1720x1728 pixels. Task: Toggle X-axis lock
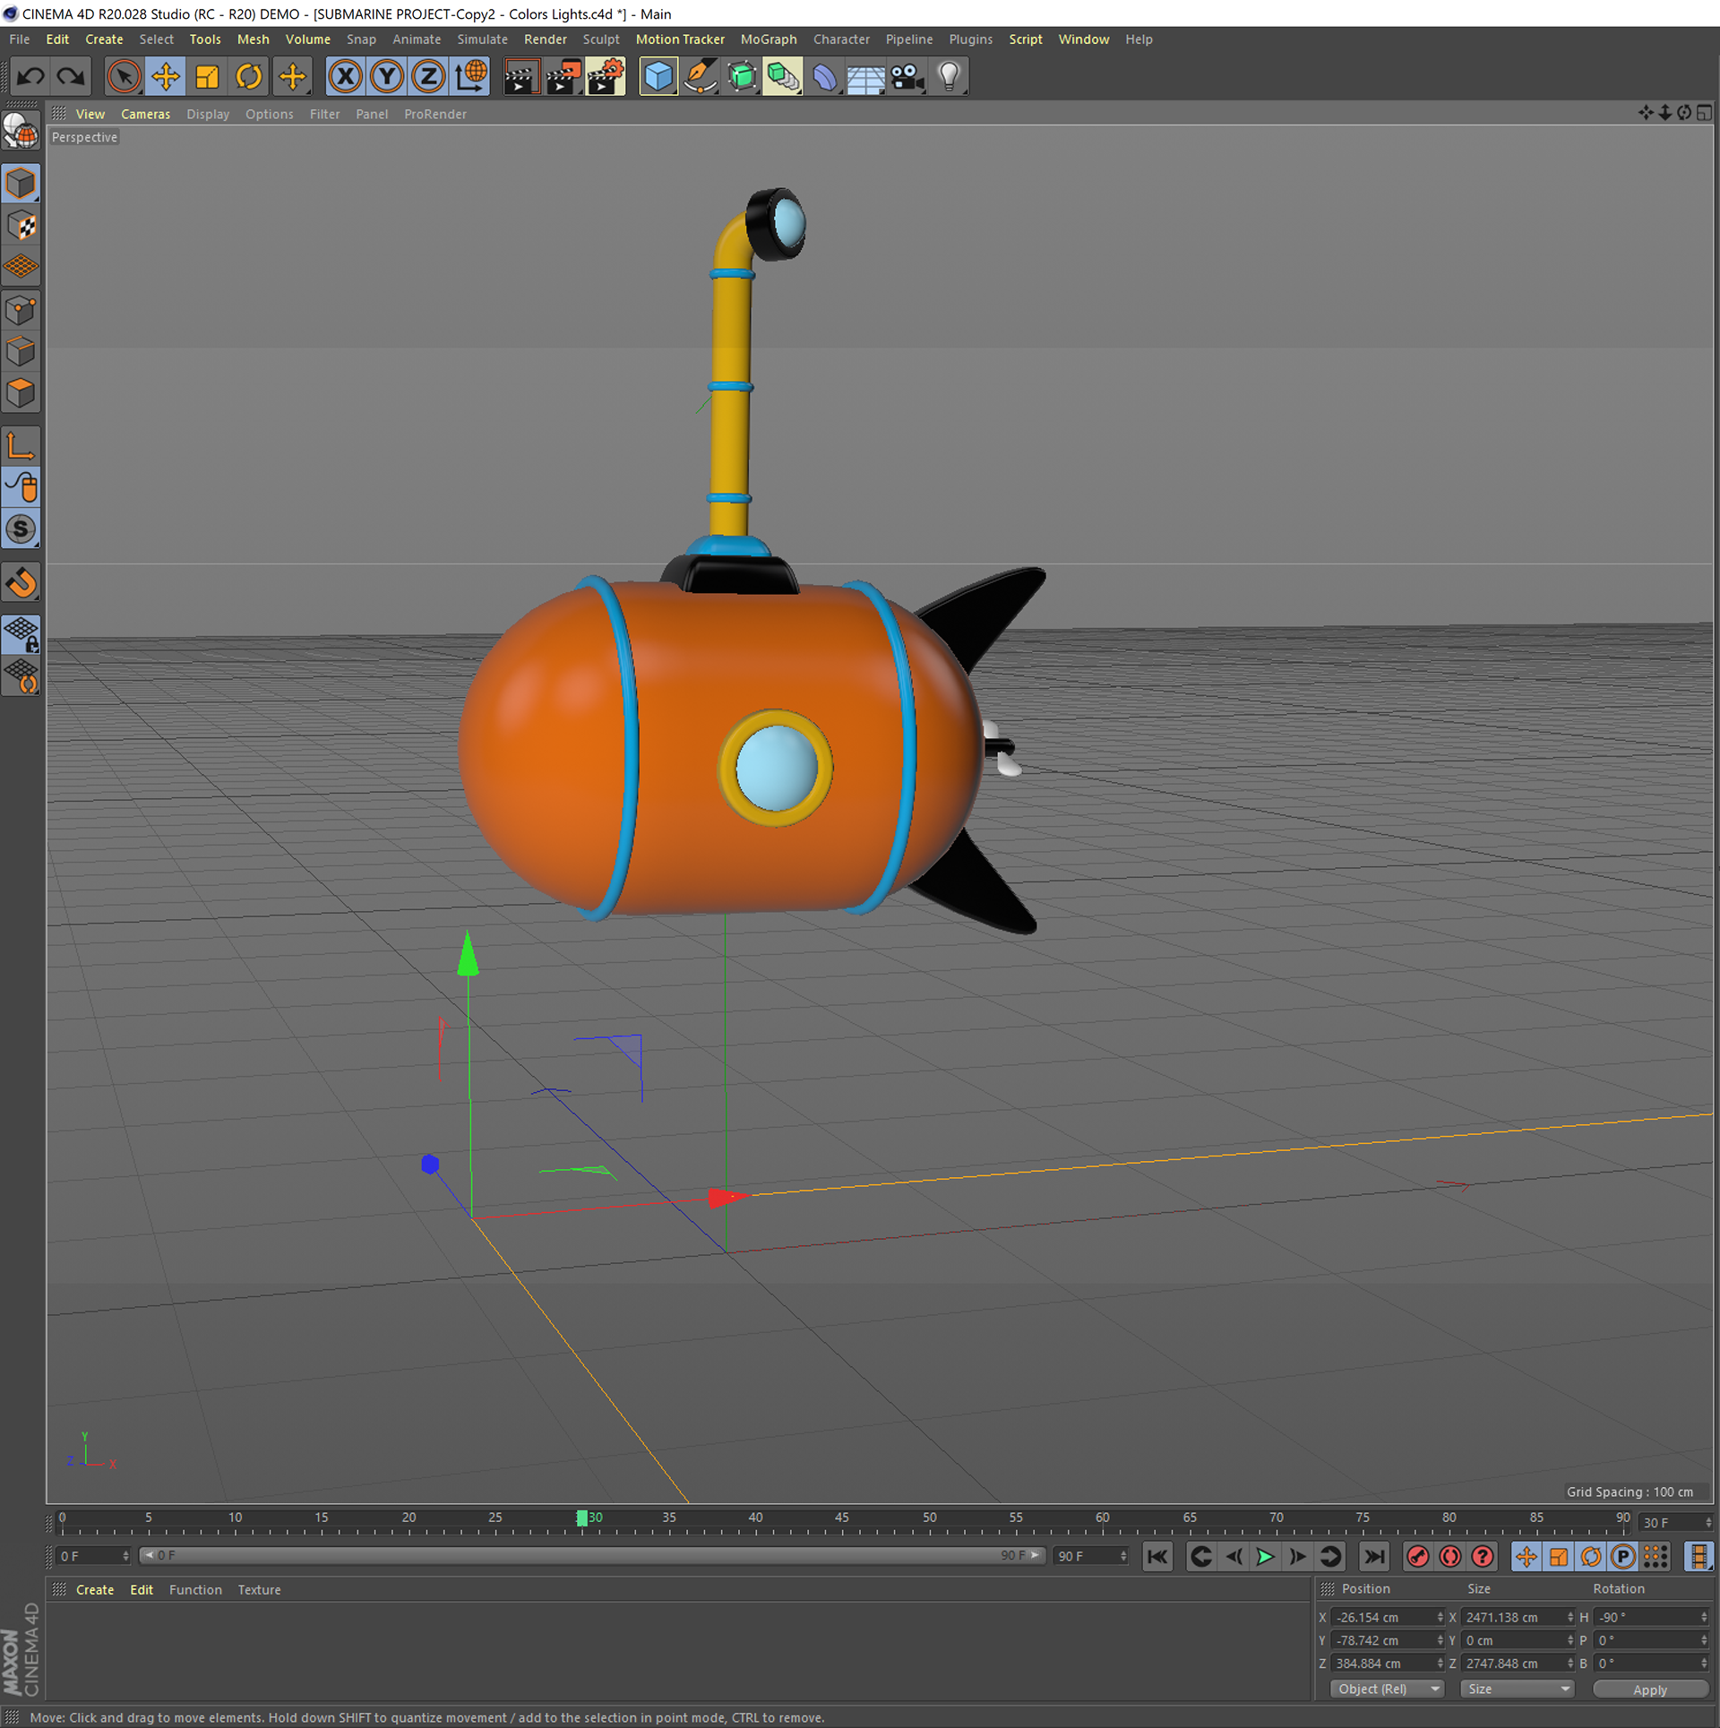click(345, 77)
